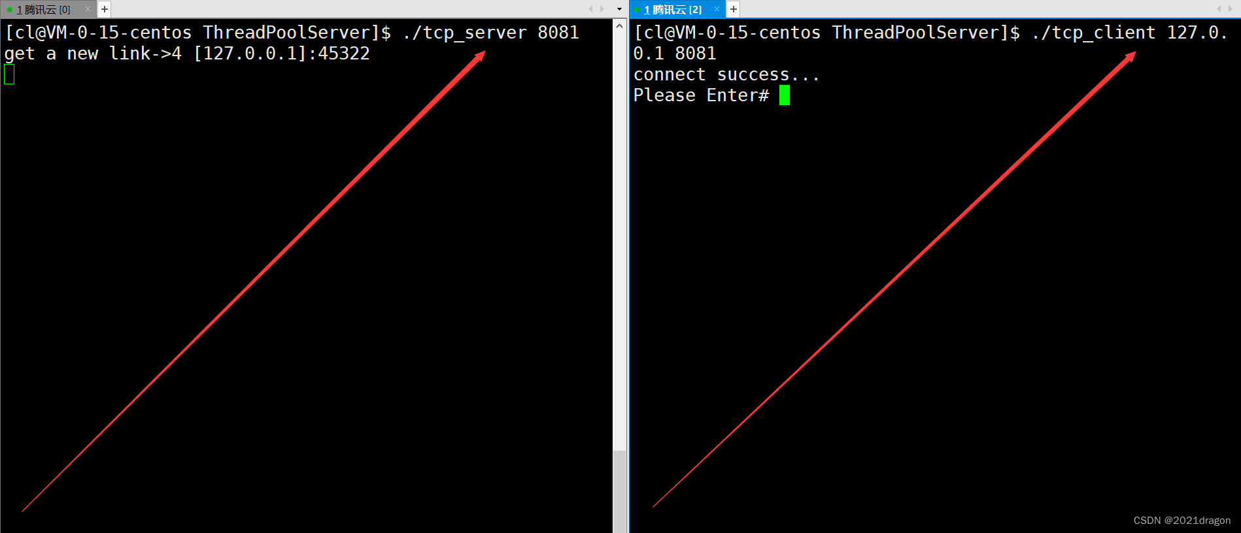Click the green connection dot on 腾讯云 [2]
The image size is (1241, 533).
coord(637,10)
